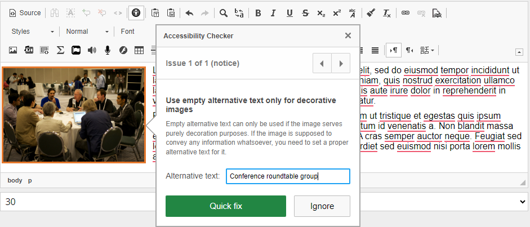
Task: Click the Alternative text input field
Action: click(x=288, y=176)
